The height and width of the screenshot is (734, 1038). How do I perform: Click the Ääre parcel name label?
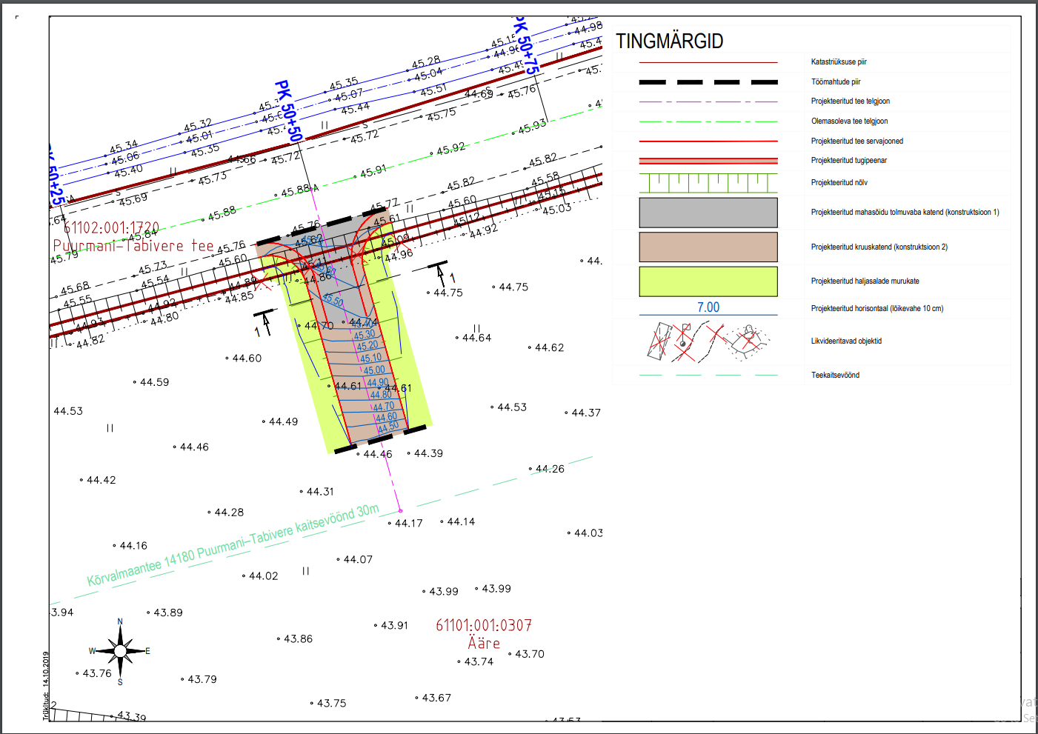(484, 644)
